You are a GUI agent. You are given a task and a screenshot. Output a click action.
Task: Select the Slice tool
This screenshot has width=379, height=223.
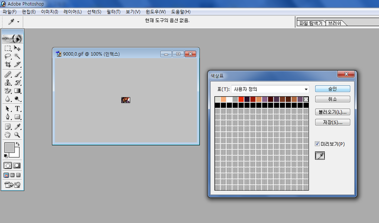[x=17, y=64]
